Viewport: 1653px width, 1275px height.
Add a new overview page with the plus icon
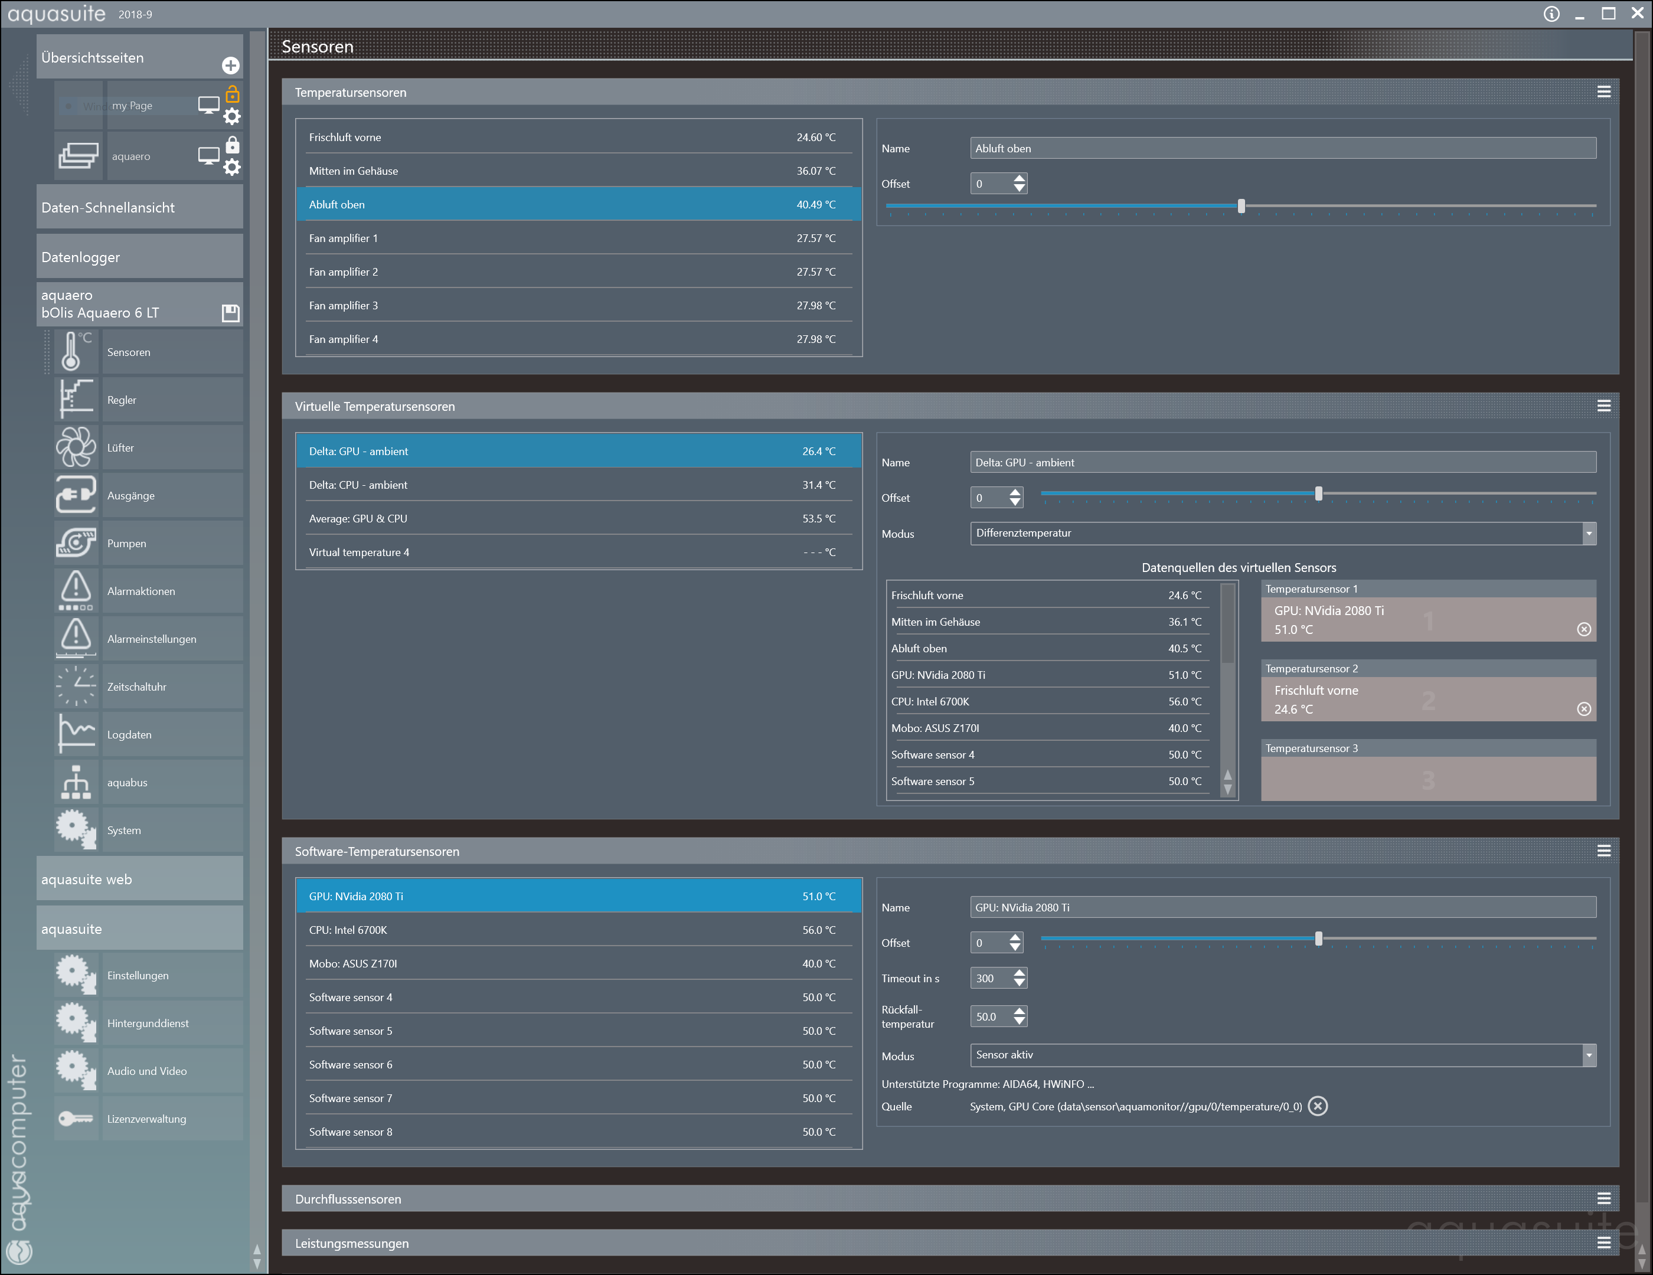[x=231, y=66]
